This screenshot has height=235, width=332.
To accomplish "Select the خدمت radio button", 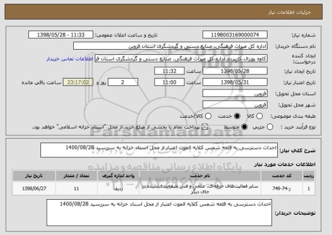I will pyautogui.click(x=237, y=116).
